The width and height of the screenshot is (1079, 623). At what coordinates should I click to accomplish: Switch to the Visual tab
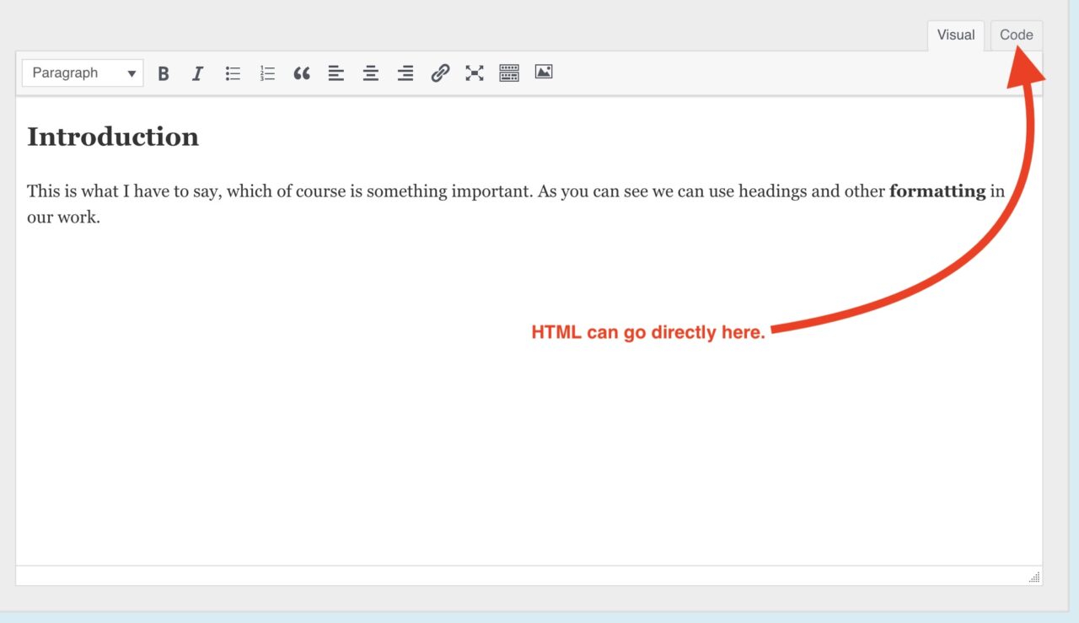tap(955, 35)
